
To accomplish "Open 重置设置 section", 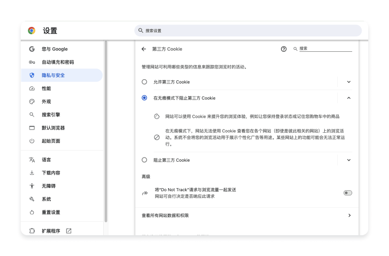I will [x=62, y=212].
